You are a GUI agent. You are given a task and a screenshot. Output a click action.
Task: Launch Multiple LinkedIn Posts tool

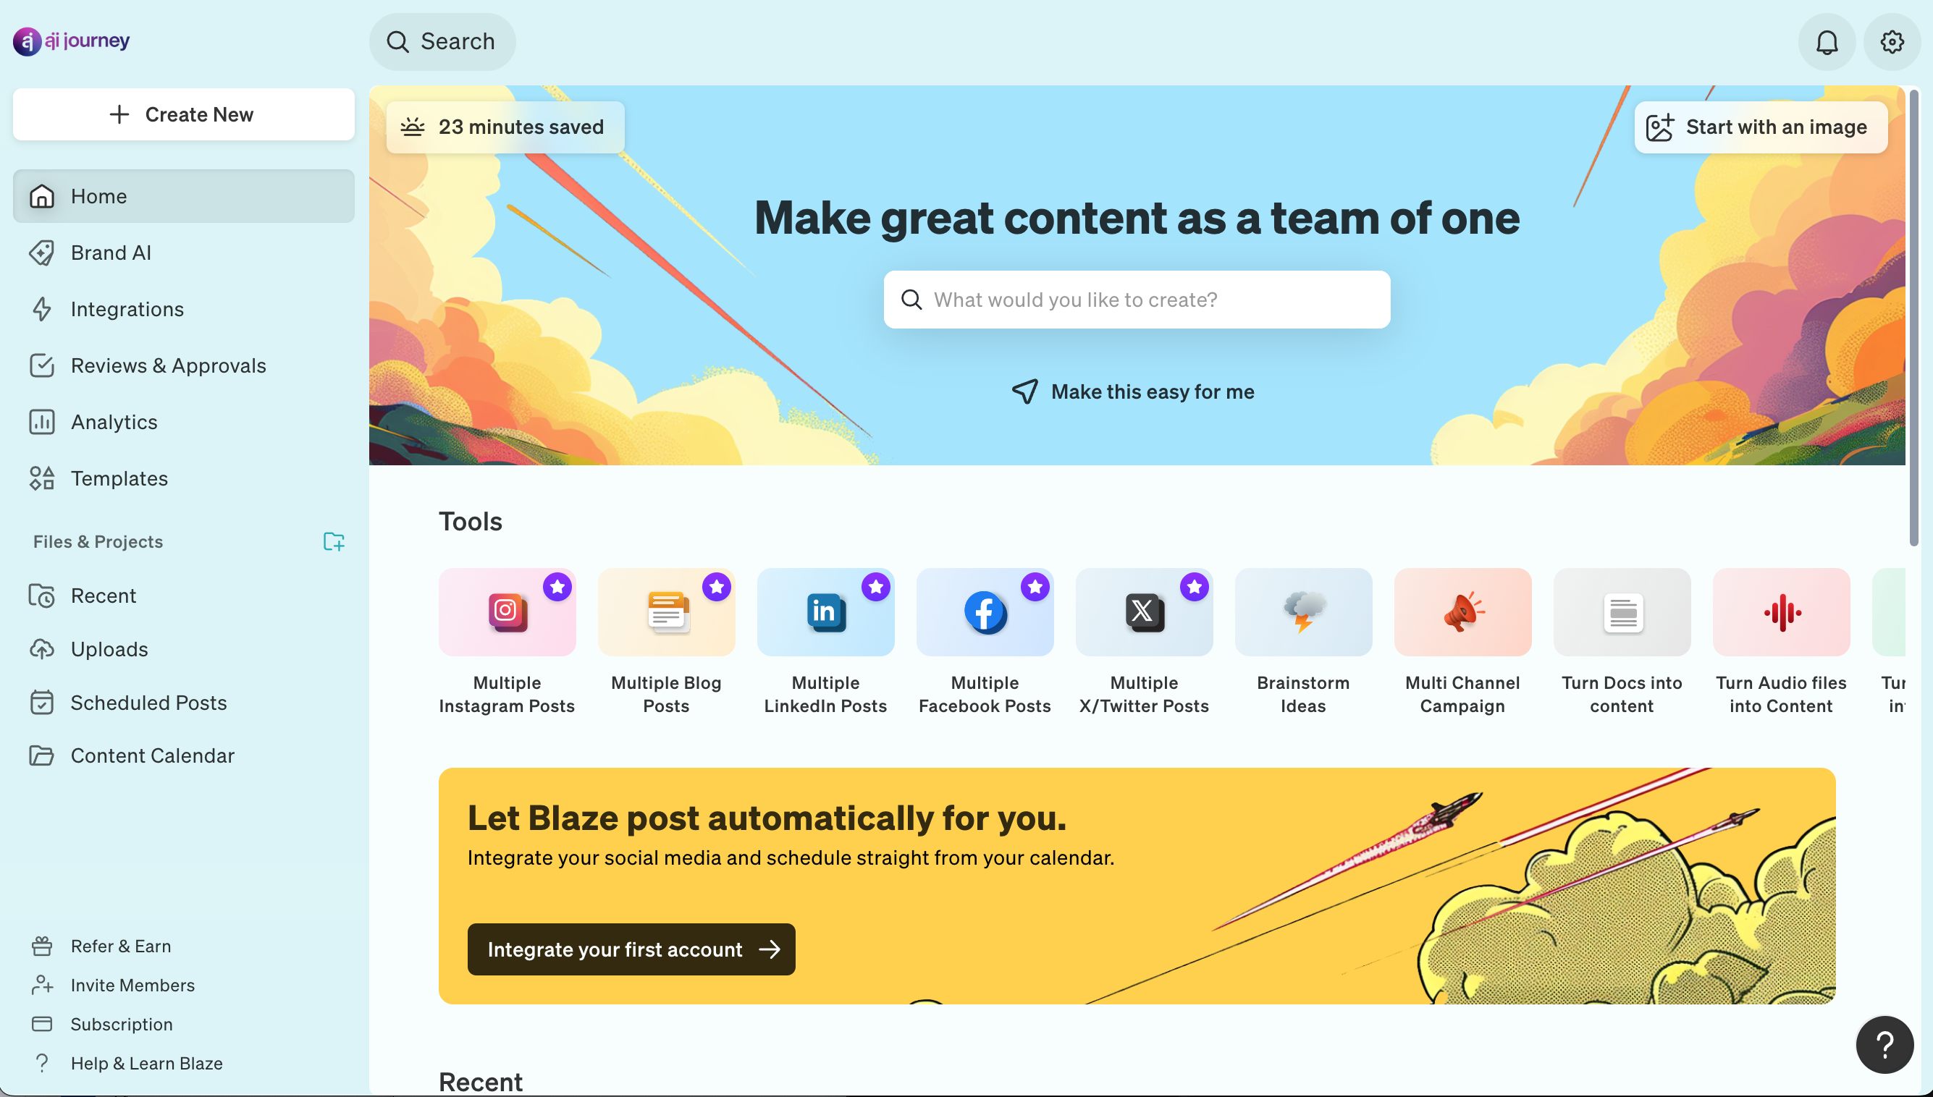825,642
